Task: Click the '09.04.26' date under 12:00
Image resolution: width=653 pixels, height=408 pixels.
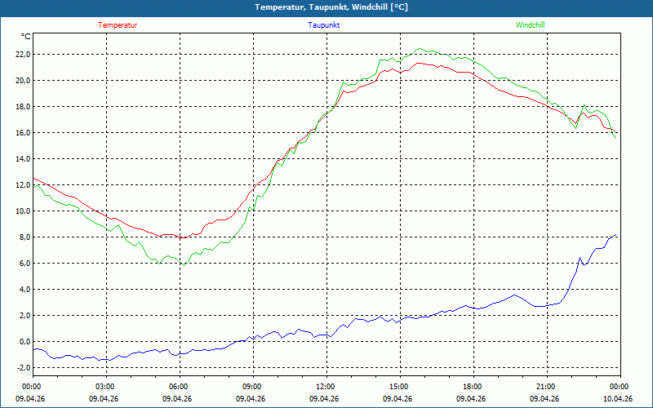Action: click(x=324, y=399)
